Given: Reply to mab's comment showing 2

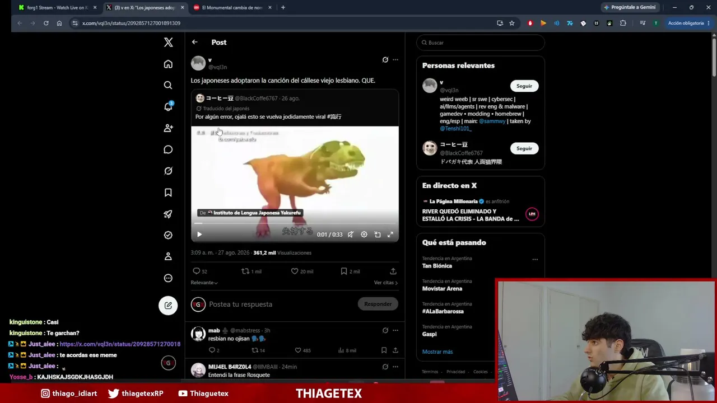Looking at the screenshot, I should click(x=213, y=350).
